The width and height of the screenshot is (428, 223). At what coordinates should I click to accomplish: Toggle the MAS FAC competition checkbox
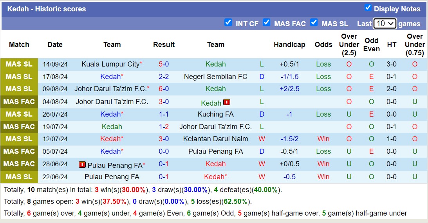267,22
